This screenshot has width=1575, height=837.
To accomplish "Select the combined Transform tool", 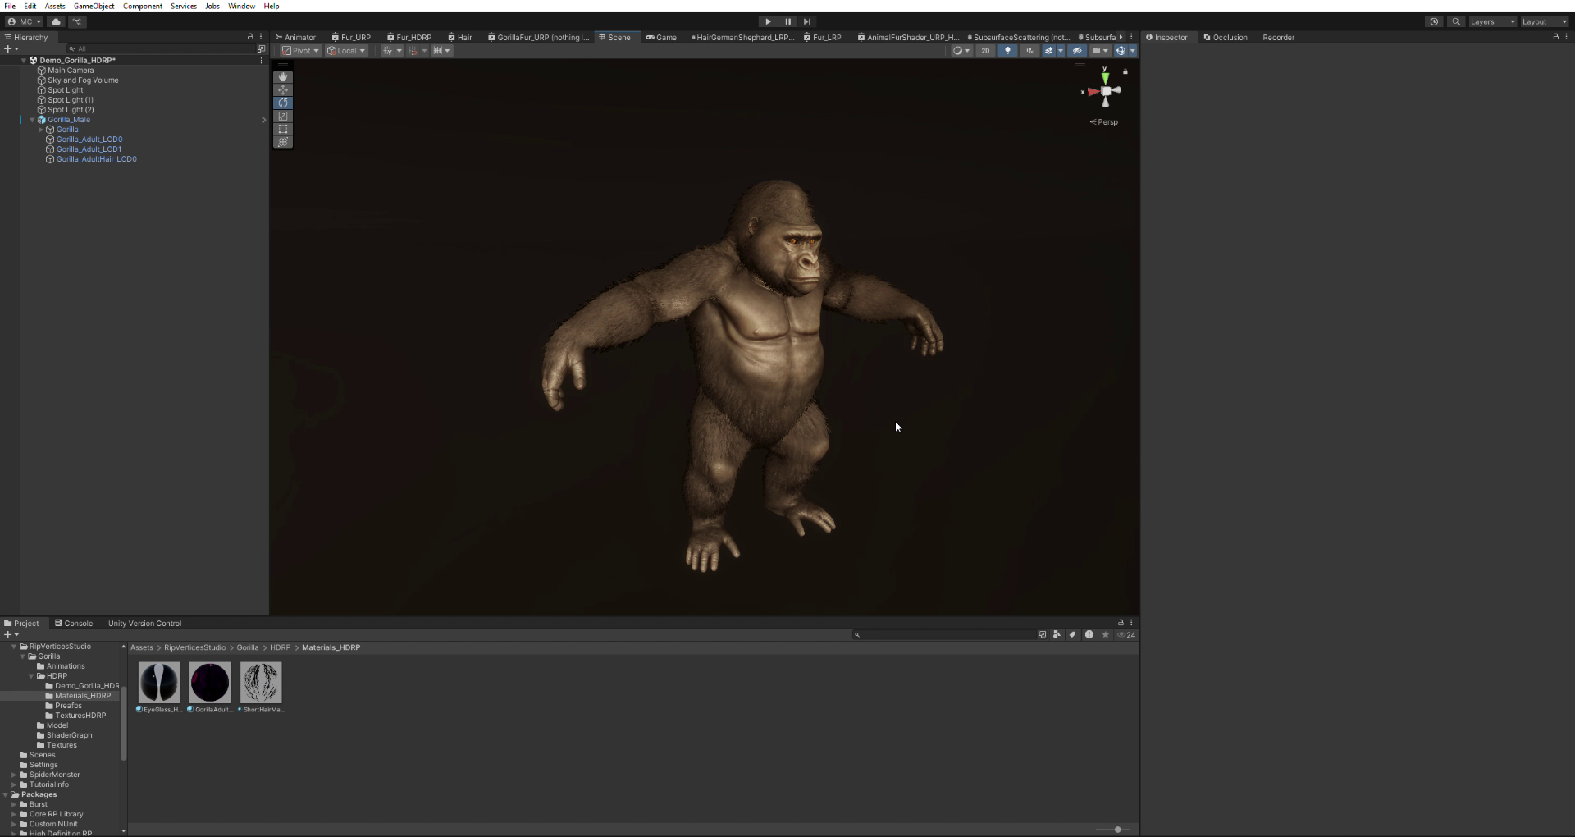I will 283,143.
